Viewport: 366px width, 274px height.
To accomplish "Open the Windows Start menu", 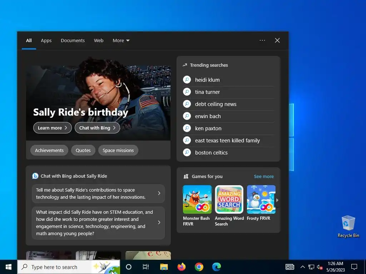I will [x=9, y=267].
